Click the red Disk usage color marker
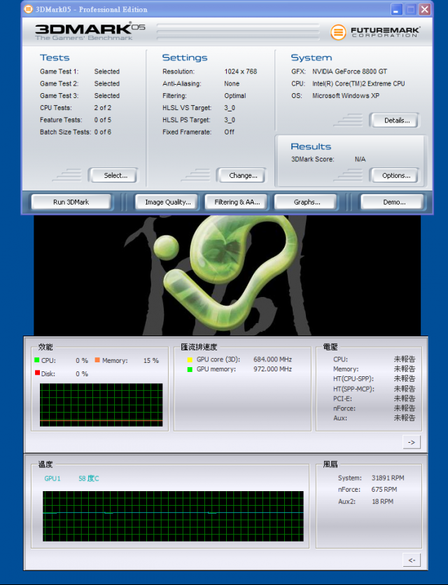The width and height of the screenshot is (448, 585). (37, 373)
